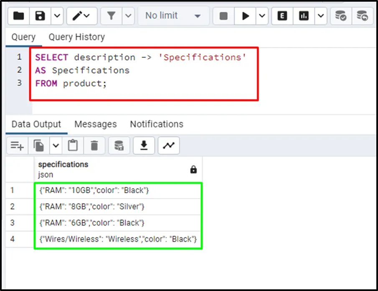Click the Save Data Changes icon
The image size is (378, 291).
pyautogui.click(x=119, y=145)
